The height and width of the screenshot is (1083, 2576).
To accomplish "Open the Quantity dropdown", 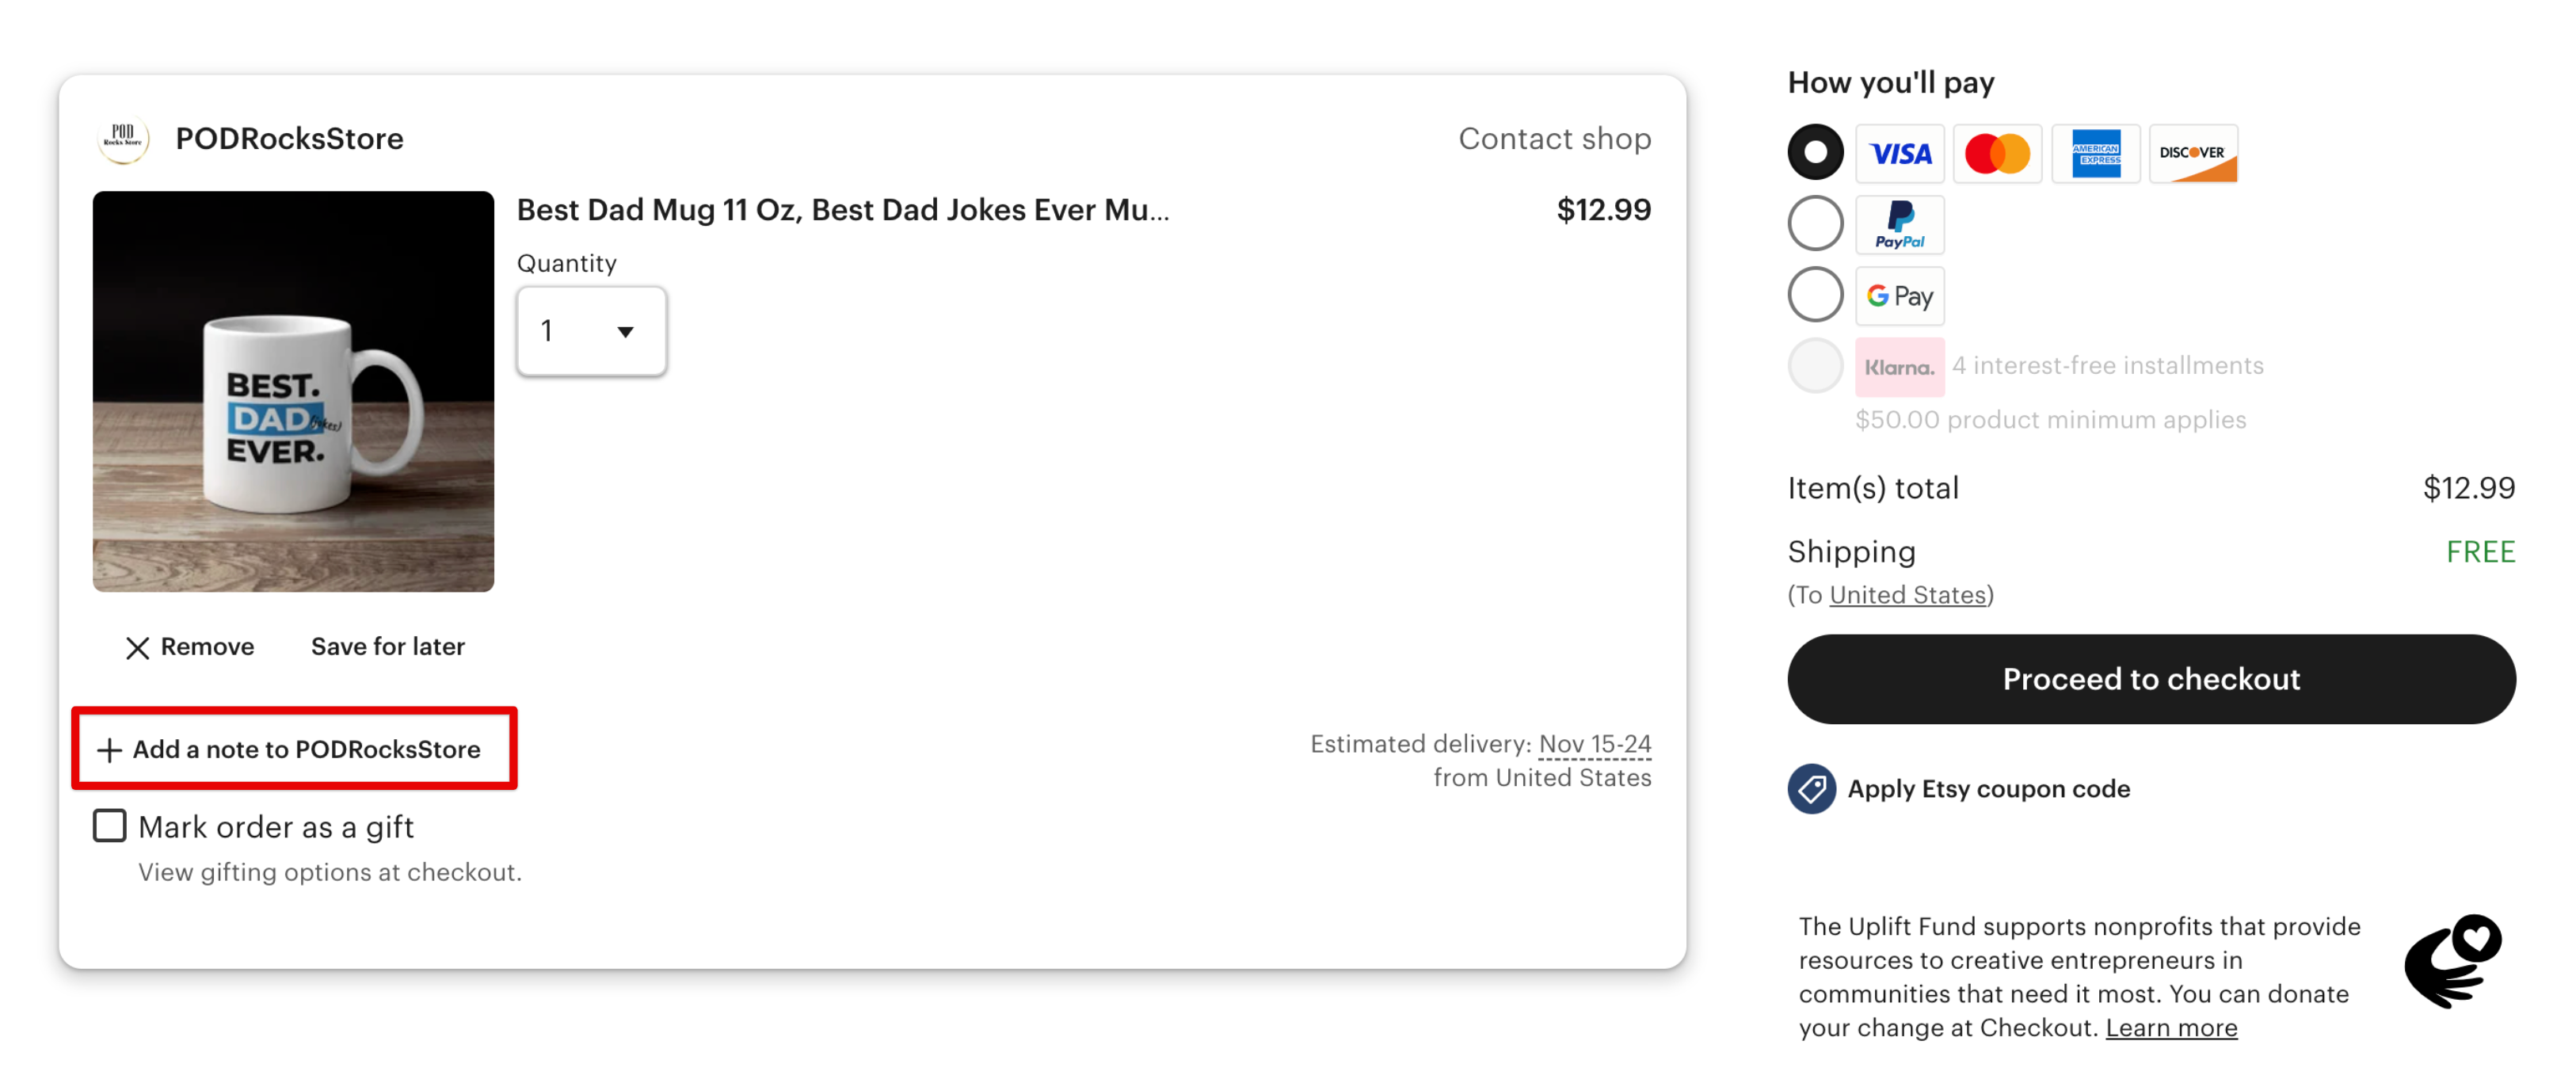I will tap(591, 331).
